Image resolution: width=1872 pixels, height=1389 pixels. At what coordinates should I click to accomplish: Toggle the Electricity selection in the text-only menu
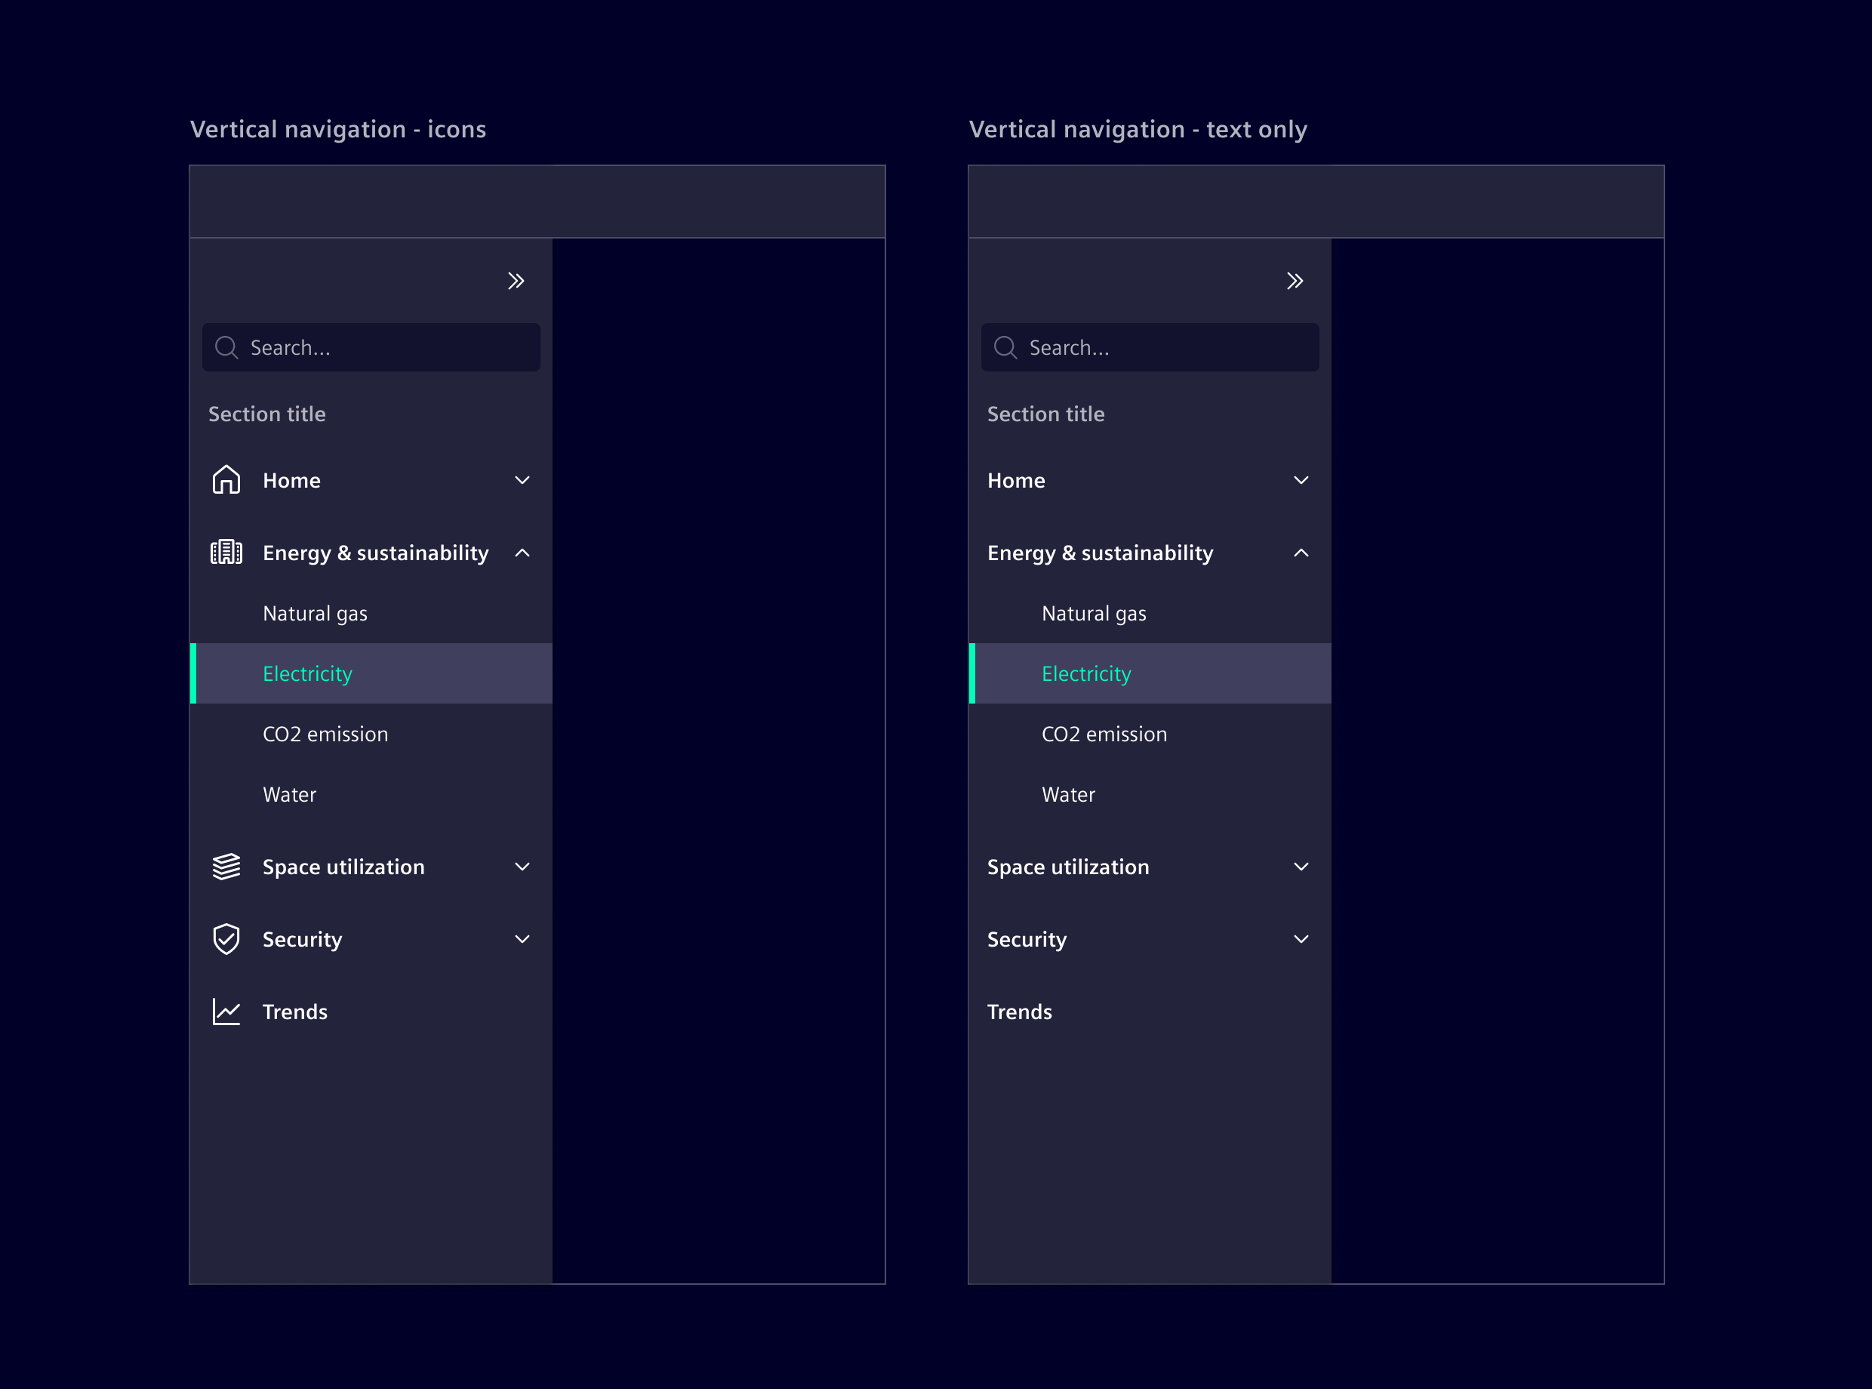(x=1087, y=673)
